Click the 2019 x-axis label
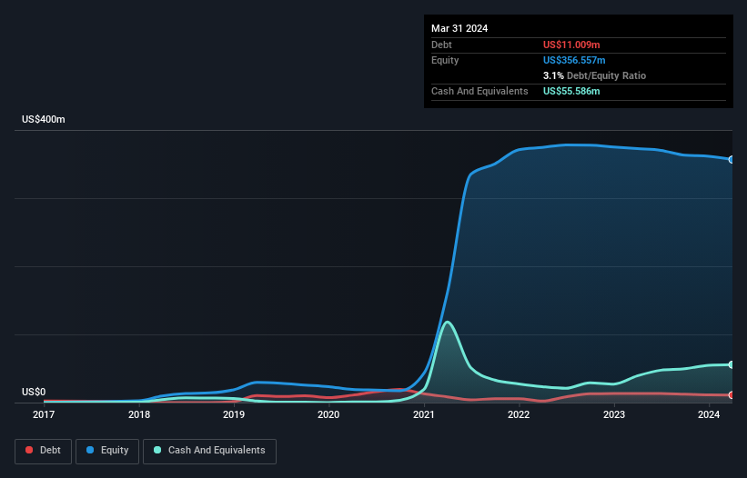Screen dimensions: 747x478 [x=234, y=414]
